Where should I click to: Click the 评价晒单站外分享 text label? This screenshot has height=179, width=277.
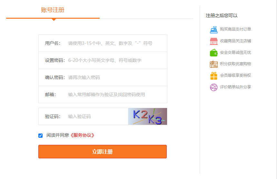(235, 87)
